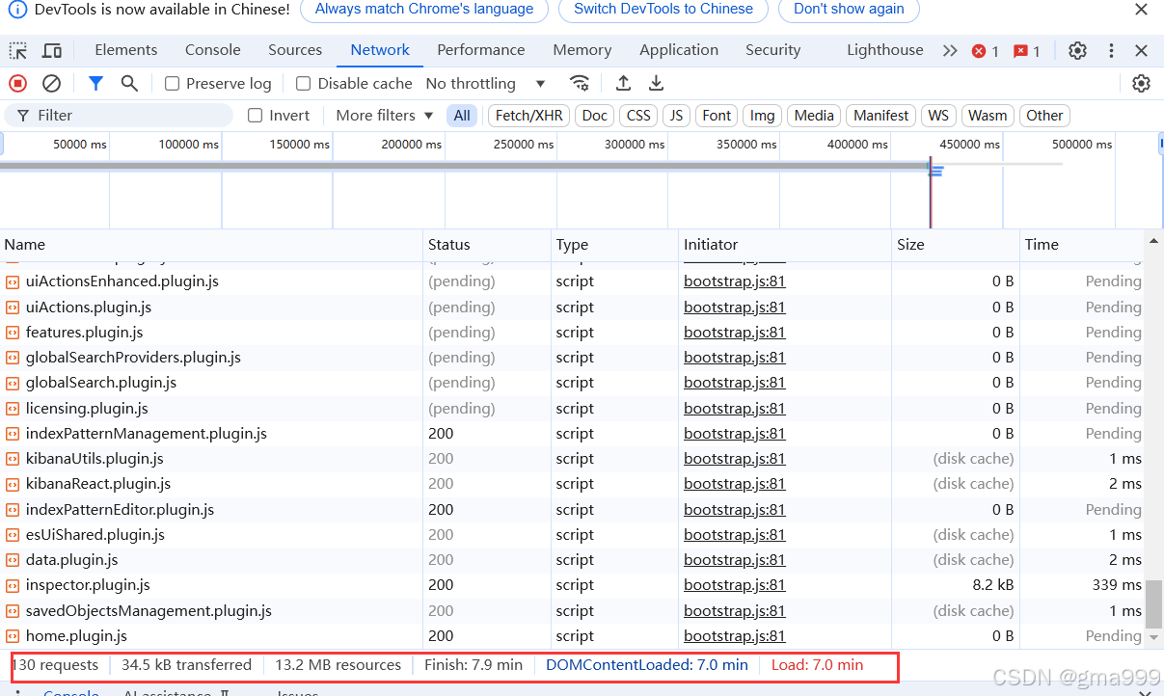
Task: Open DevTools settings gear icon
Action: coord(1078,51)
